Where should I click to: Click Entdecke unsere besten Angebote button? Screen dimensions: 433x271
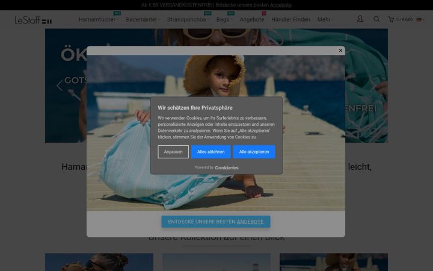click(216, 222)
